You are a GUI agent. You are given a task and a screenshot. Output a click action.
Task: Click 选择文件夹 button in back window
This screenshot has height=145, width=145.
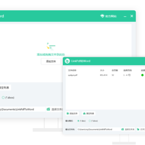pyautogui.click(x=55, y=109)
